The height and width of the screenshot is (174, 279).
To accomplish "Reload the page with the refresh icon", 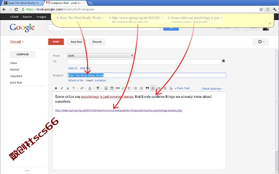I will click(x=16, y=10).
